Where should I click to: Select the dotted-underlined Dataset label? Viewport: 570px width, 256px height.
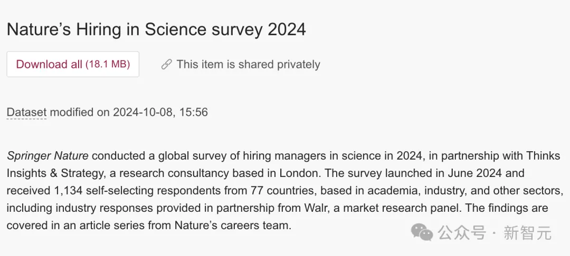tap(26, 112)
